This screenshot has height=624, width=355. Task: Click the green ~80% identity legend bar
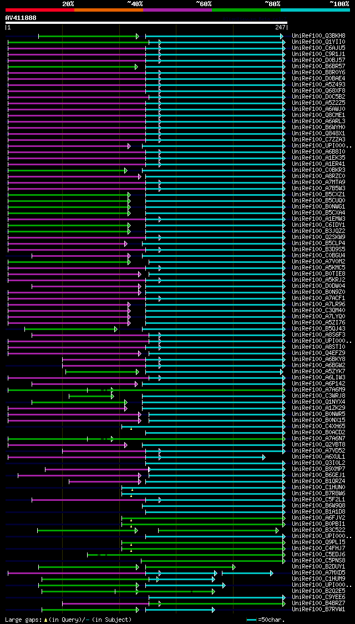click(246, 9)
